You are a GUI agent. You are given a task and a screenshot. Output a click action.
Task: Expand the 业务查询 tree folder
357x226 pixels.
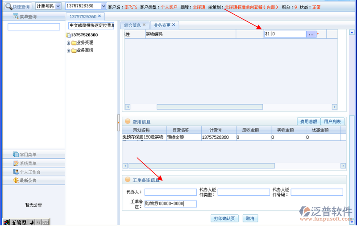[69, 51]
